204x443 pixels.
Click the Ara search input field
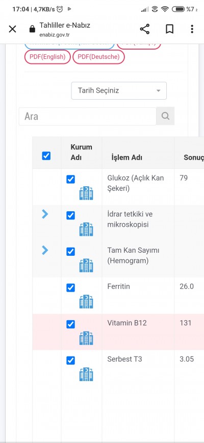point(88,116)
